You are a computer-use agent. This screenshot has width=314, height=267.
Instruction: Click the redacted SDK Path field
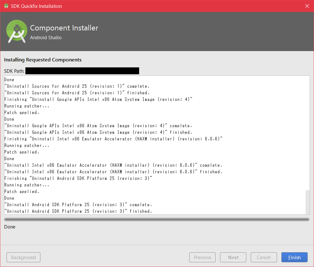82,71
